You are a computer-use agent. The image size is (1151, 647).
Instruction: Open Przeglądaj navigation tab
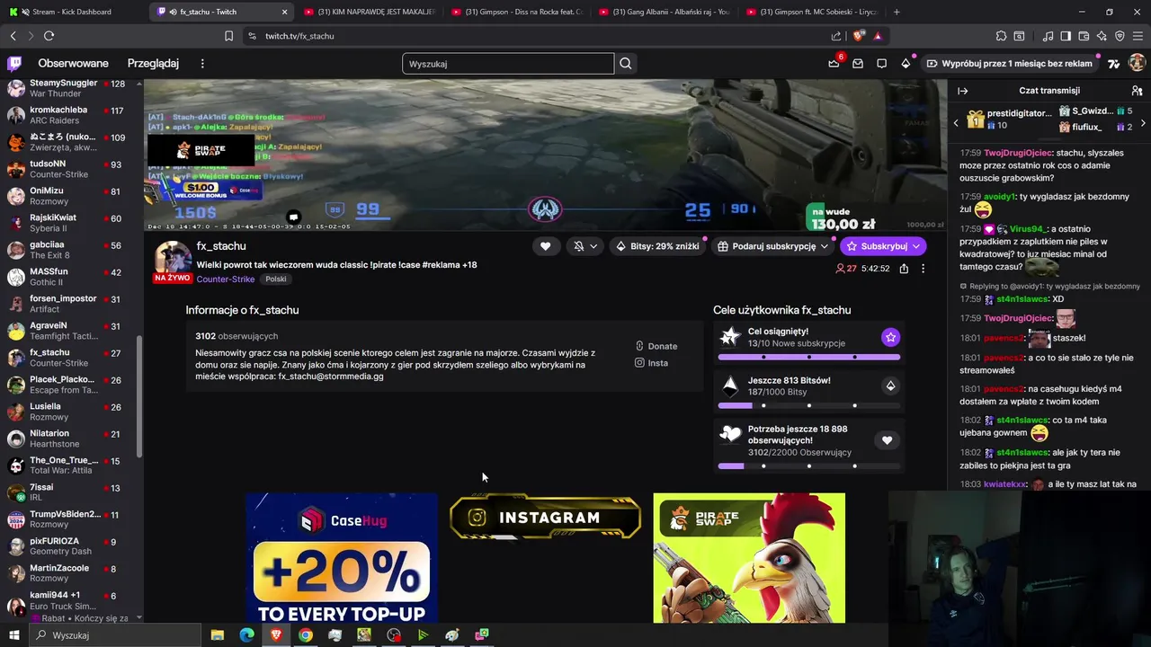153,64
